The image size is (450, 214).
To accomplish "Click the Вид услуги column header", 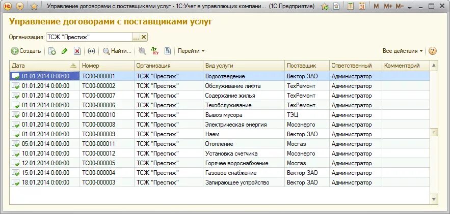I will [x=244, y=66].
